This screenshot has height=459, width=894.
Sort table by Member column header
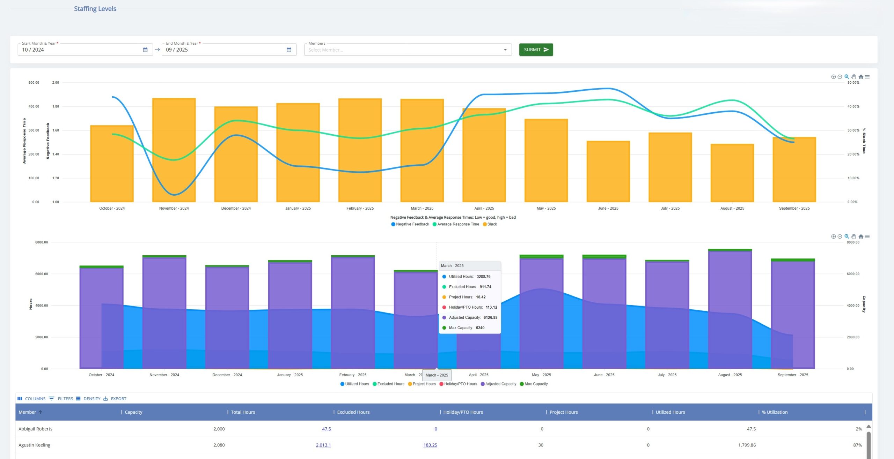tap(27, 412)
